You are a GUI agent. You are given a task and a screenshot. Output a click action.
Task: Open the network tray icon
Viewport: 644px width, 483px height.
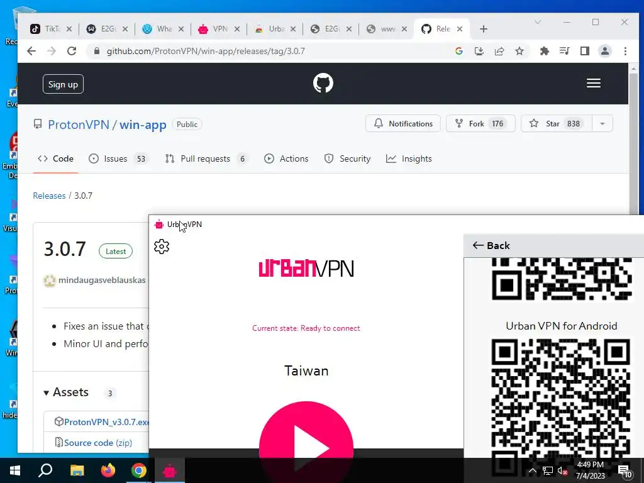point(548,470)
